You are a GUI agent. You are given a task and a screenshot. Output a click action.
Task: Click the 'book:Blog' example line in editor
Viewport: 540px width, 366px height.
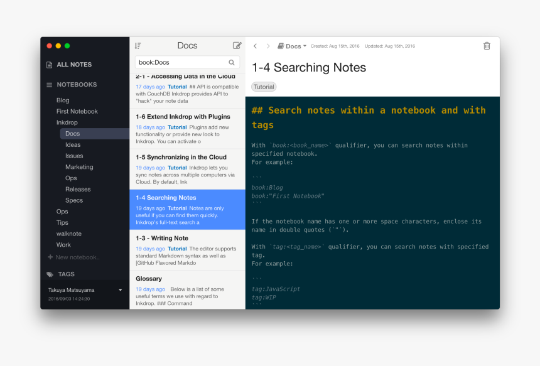click(x=267, y=188)
